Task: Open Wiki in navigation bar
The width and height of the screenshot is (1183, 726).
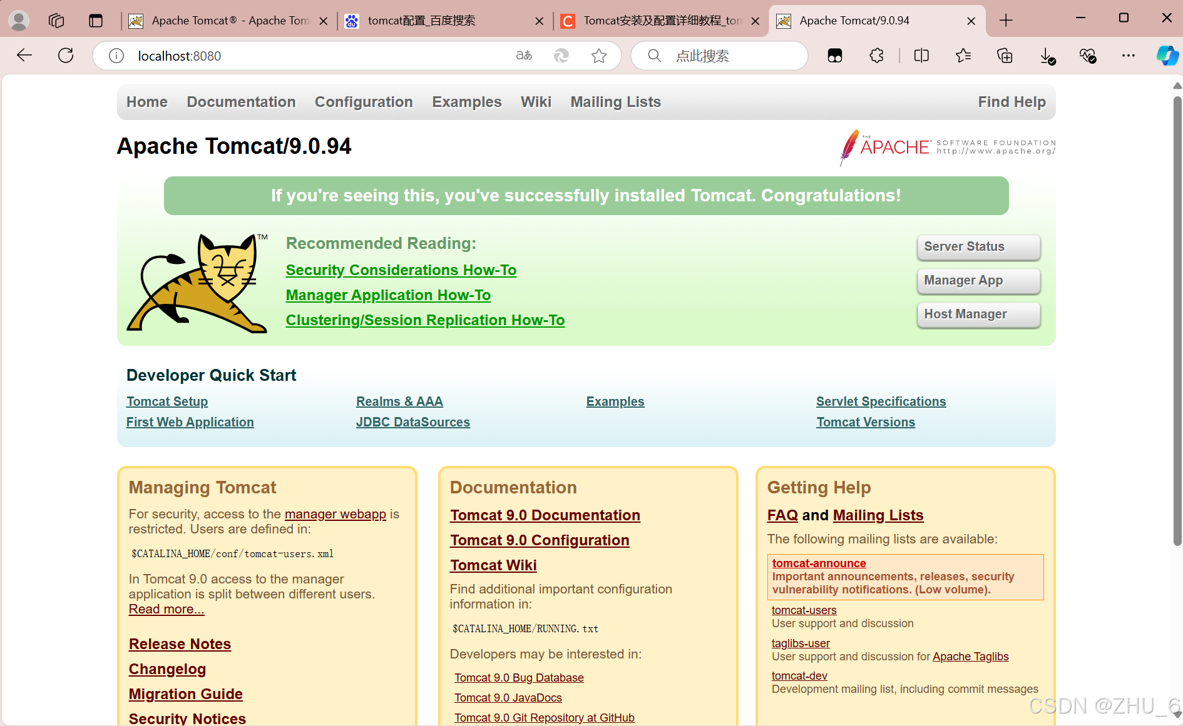Action: click(536, 102)
